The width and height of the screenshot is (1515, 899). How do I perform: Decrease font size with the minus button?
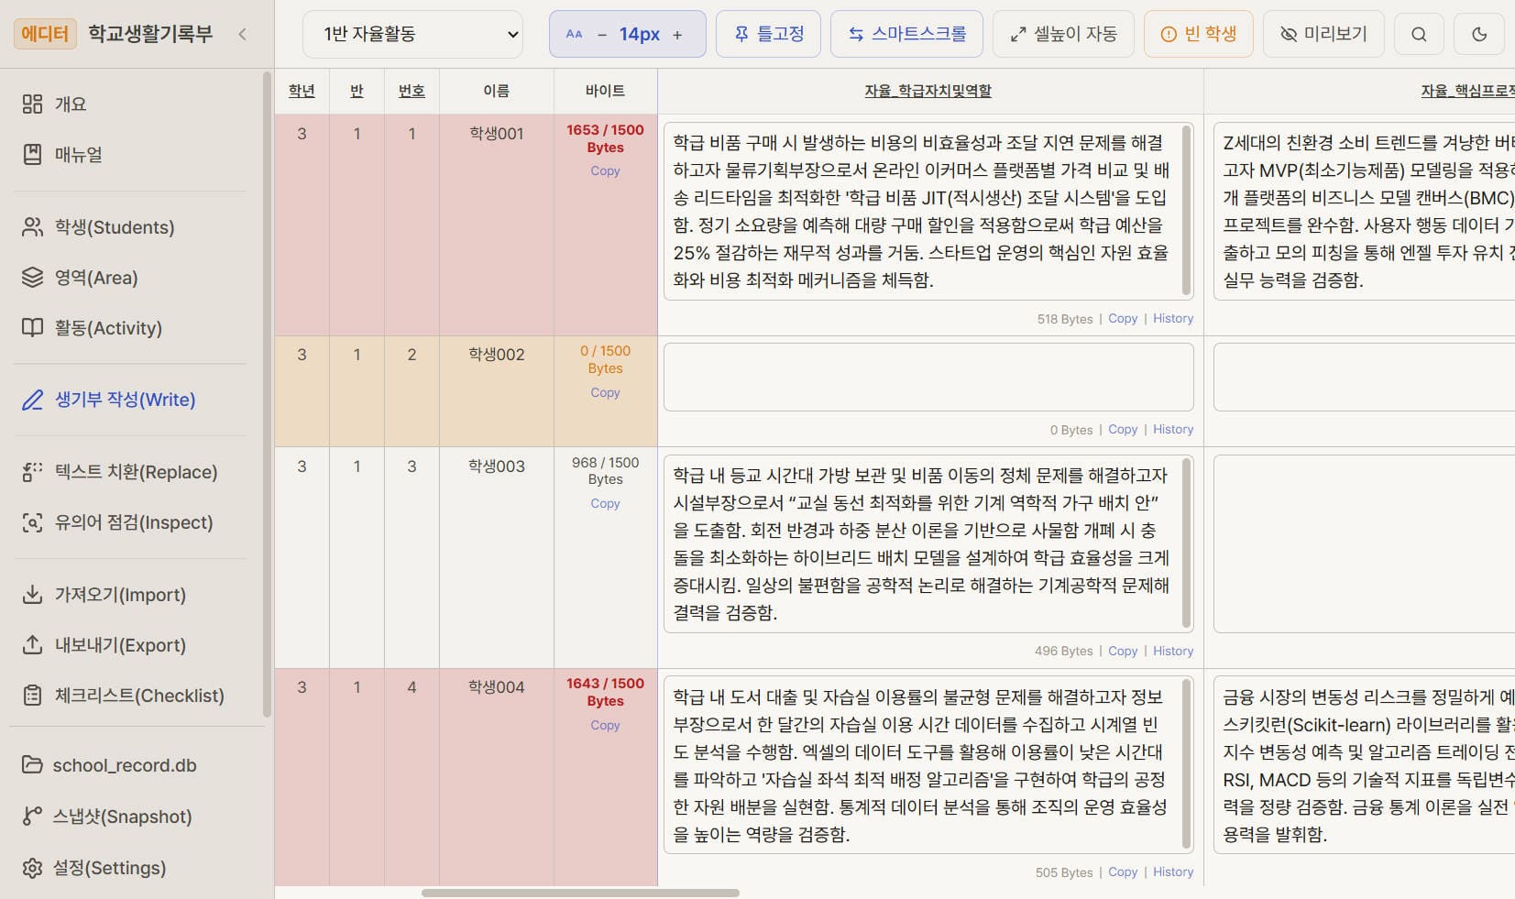602,35
